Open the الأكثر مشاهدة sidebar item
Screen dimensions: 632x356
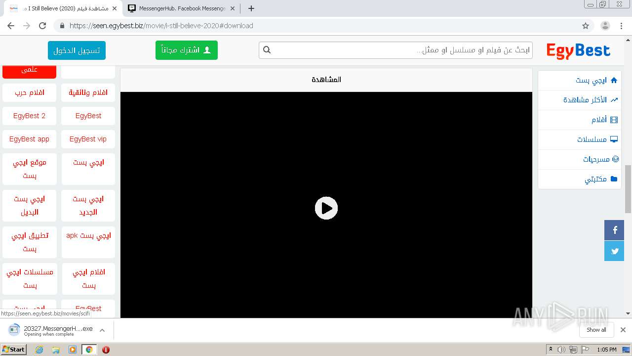click(x=580, y=100)
